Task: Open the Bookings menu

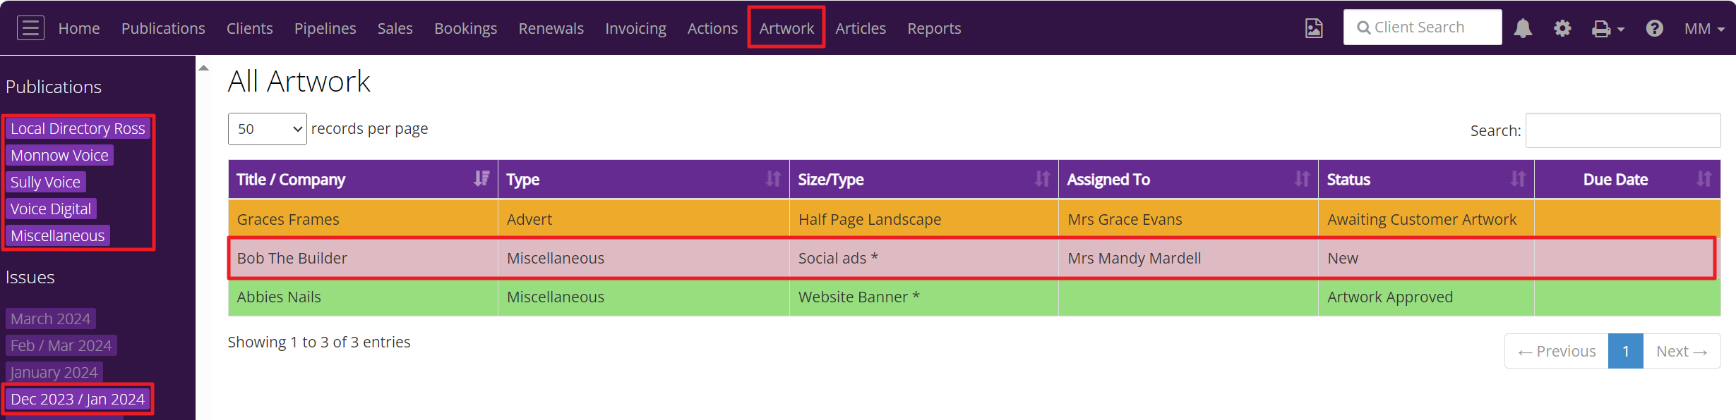Action: point(465,28)
